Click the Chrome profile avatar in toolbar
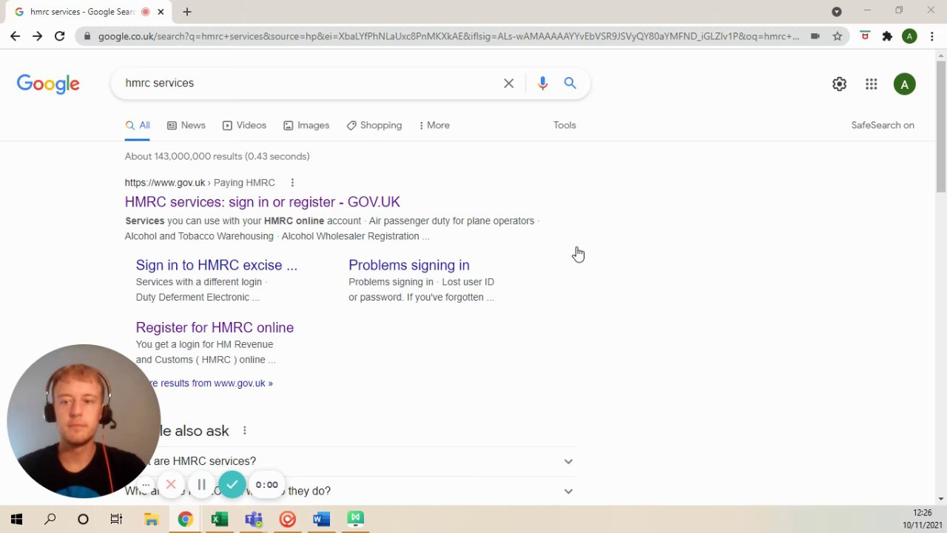 909,36
